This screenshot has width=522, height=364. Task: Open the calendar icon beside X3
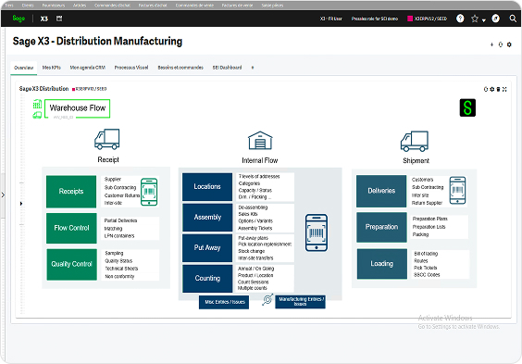click(x=59, y=19)
